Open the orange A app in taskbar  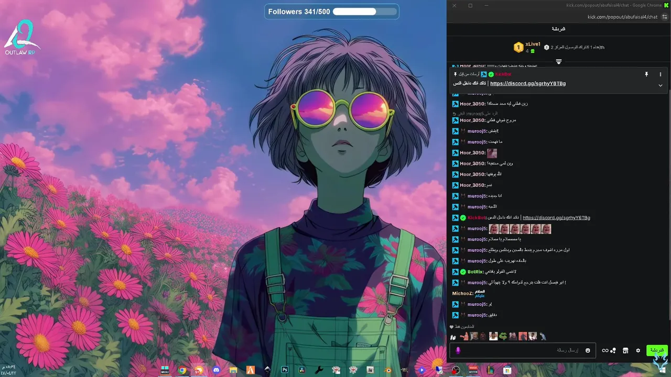click(251, 370)
